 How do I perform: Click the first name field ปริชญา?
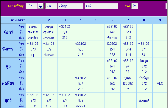[70, 6]
